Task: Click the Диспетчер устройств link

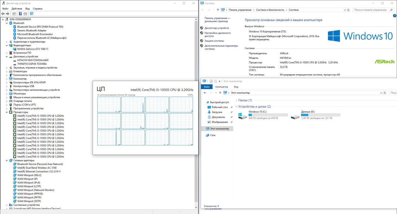Action: [216, 28]
